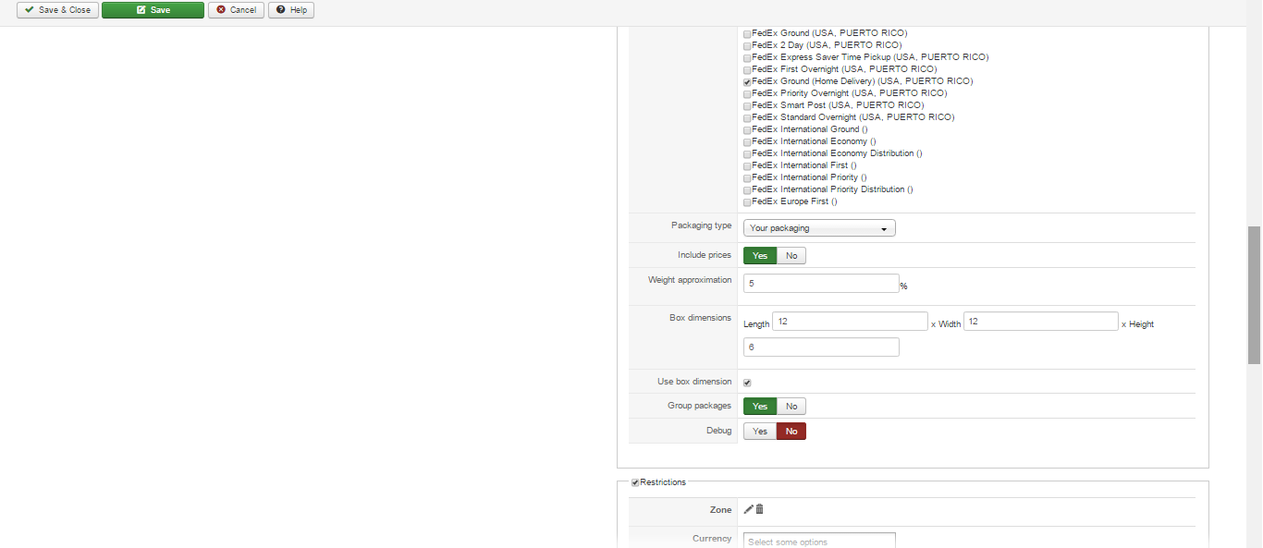Set Group packages to Yes
The image size is (1263, 548).
(x=760, y=407)
